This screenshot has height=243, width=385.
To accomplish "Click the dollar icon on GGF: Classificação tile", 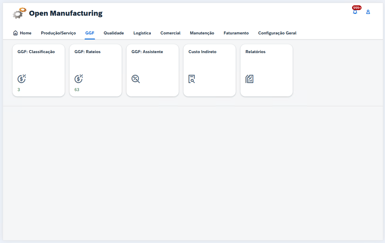I will coord(22,79).
